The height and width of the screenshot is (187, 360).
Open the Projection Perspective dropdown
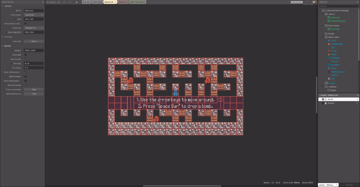point(34,28)
